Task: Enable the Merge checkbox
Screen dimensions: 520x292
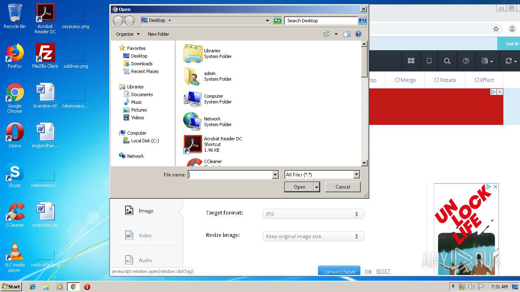Action: coord(397,80)
